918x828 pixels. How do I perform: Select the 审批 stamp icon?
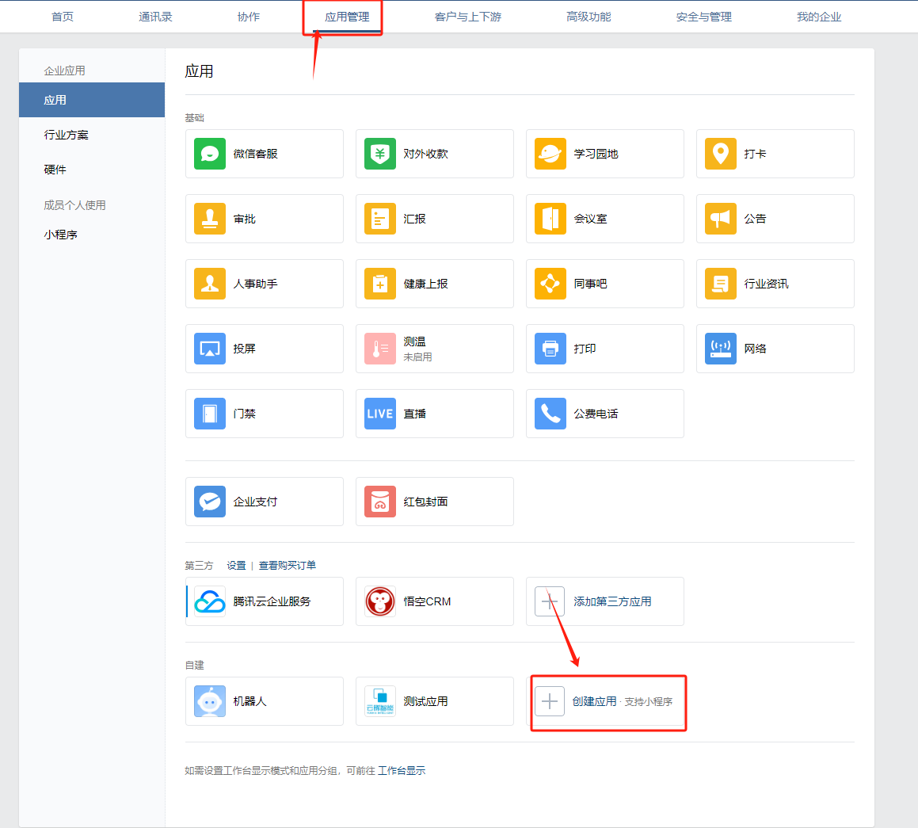[x=210, y=219]
